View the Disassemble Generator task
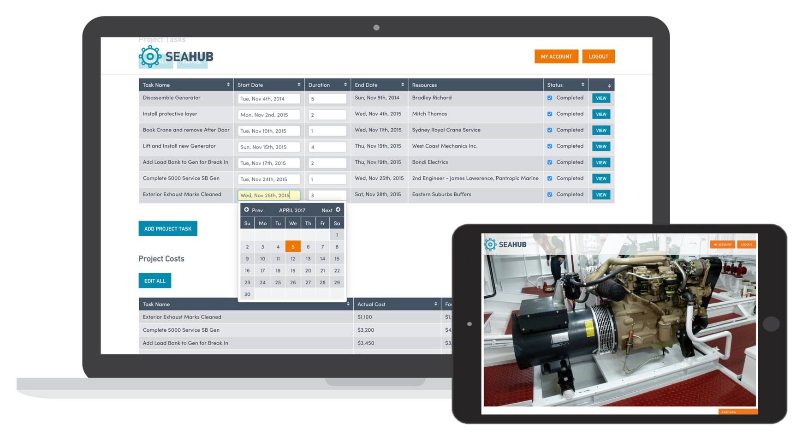This screenshot has width=808, height=442. (x=601, y=98)
